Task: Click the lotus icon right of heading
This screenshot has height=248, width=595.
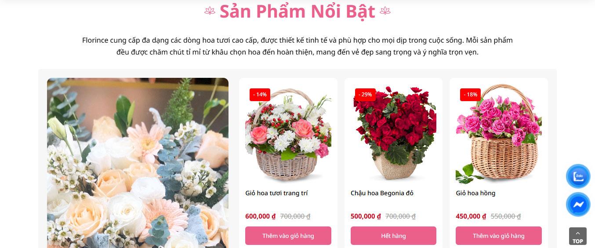Action: [x=385, y=11]
